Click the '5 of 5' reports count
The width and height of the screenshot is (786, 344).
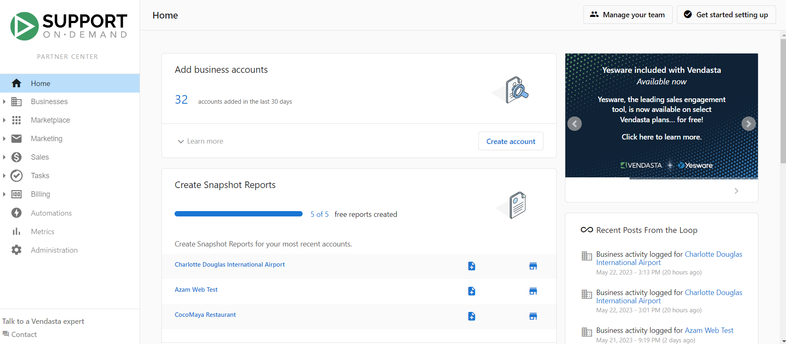(x=320, y=214)
